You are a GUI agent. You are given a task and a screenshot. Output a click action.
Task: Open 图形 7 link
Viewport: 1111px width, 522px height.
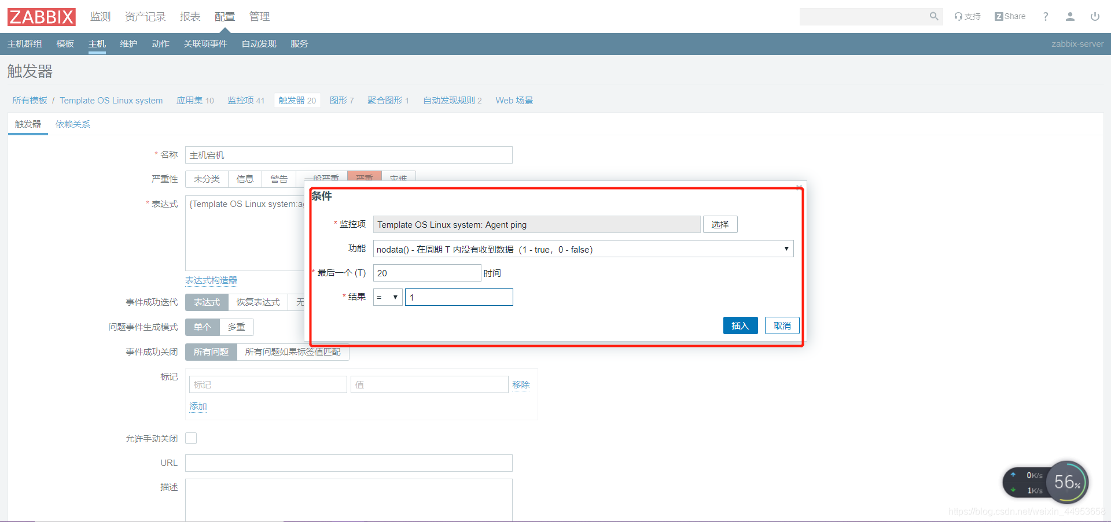pos(341,101)
